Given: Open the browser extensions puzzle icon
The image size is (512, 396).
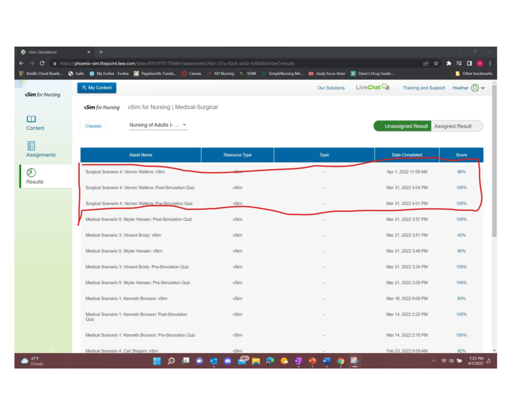Looking at the screenshot, I should 449,63.
